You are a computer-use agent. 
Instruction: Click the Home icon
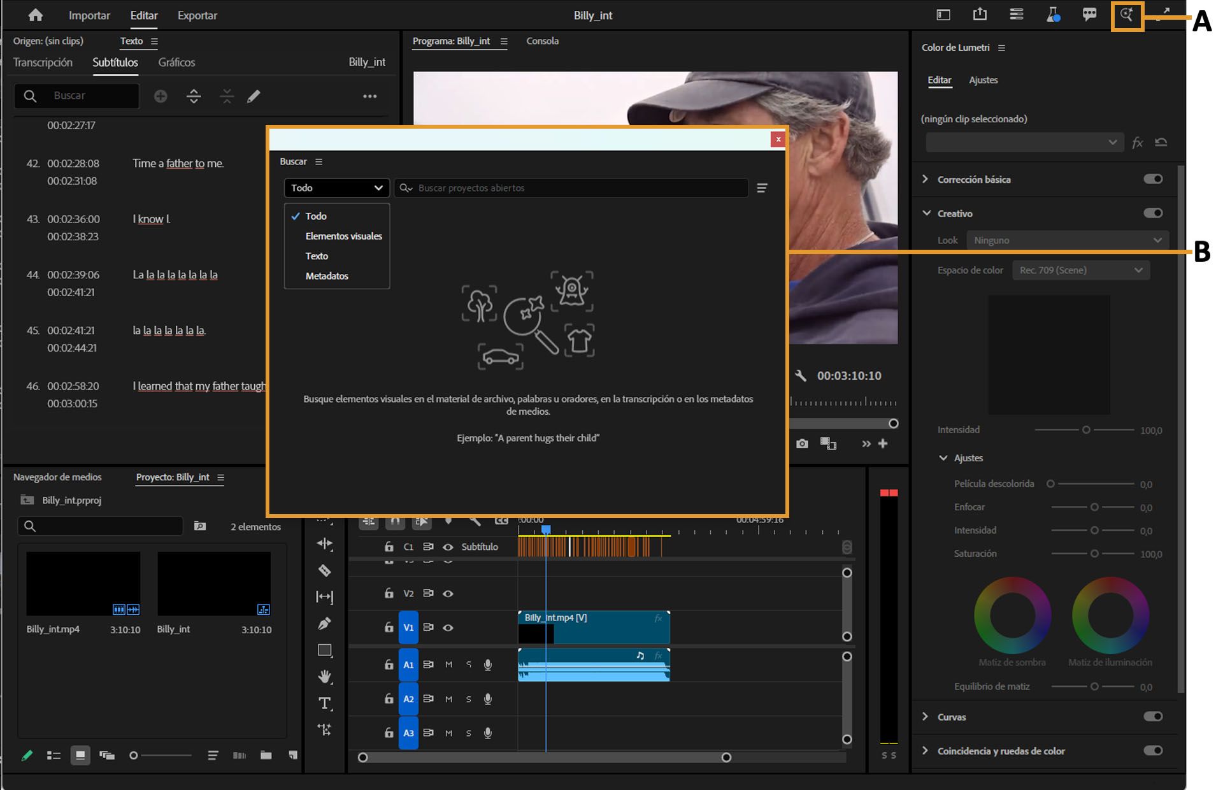tap(36, 15)
